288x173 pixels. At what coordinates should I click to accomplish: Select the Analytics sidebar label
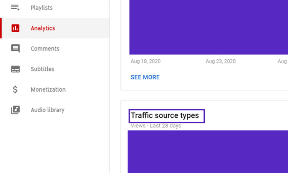coord(43,28)
